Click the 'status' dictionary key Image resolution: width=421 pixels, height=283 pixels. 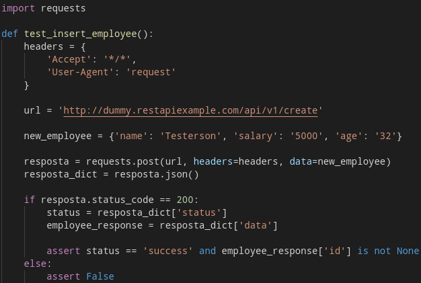point(198,212)
